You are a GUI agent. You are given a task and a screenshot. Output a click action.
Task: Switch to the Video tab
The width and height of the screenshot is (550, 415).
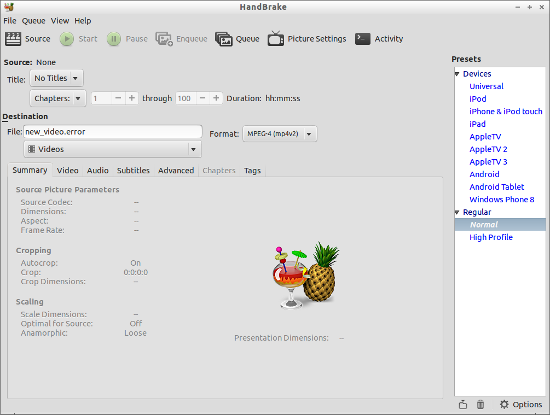[x=68, y=171]
